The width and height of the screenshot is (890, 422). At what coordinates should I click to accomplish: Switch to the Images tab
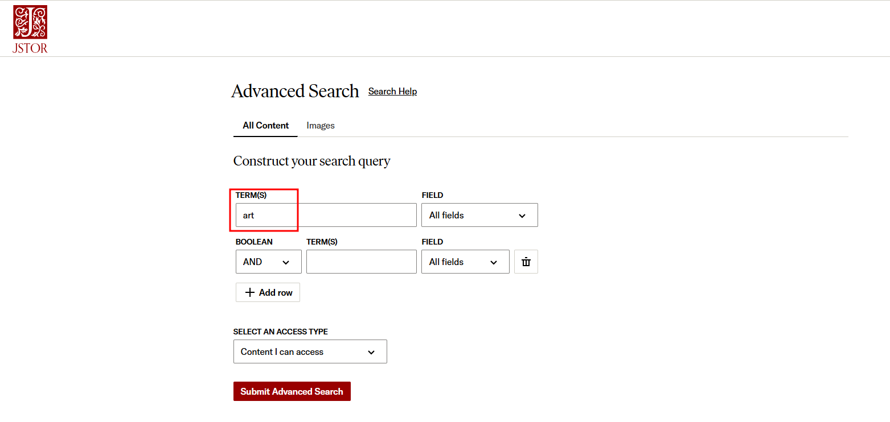321,126
